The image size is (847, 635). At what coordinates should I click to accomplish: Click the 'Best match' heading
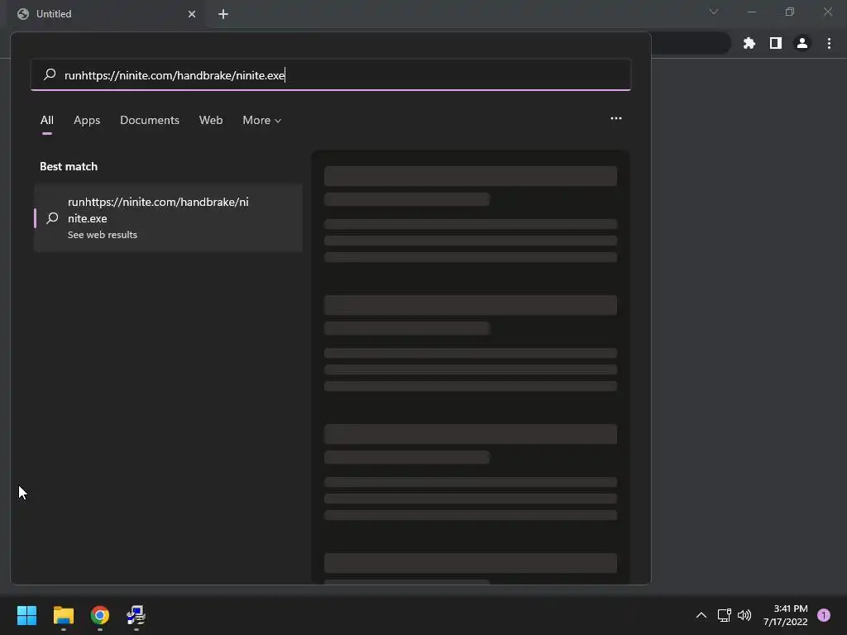click(x=69, y=166)
